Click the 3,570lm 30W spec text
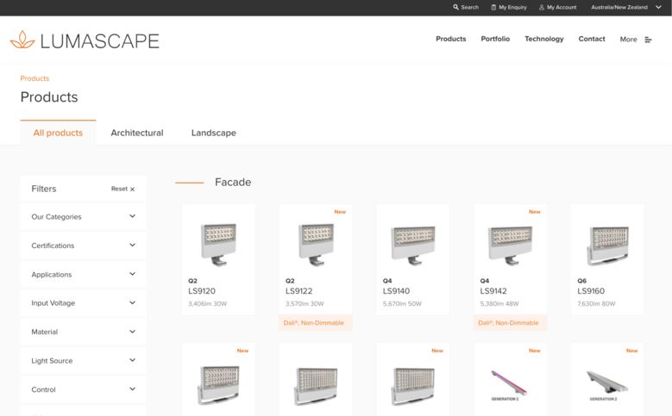 click(305, 304)
